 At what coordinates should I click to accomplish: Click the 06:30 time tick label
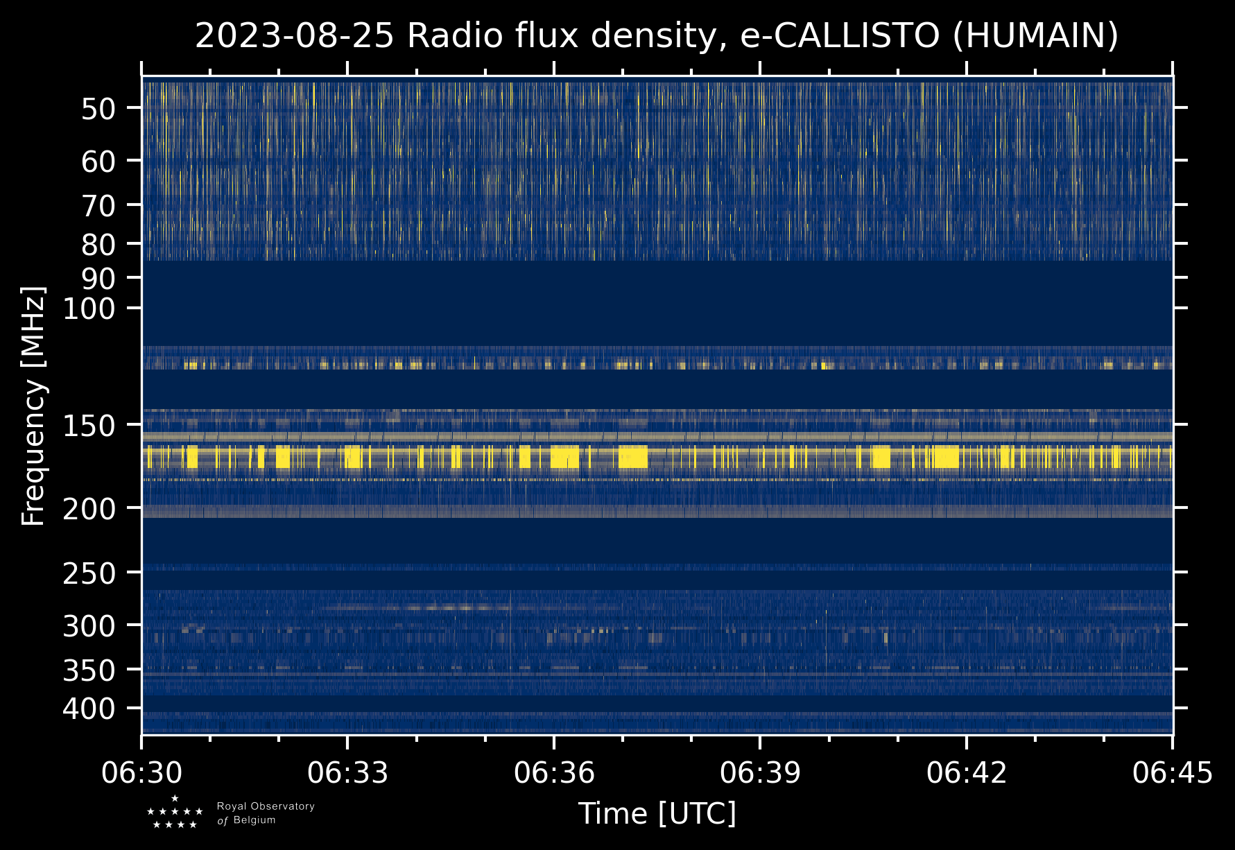click(x=141, y=772)
